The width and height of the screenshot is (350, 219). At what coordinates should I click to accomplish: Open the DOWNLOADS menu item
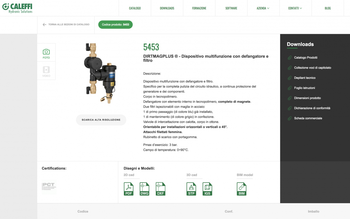(x=167, y=8)
